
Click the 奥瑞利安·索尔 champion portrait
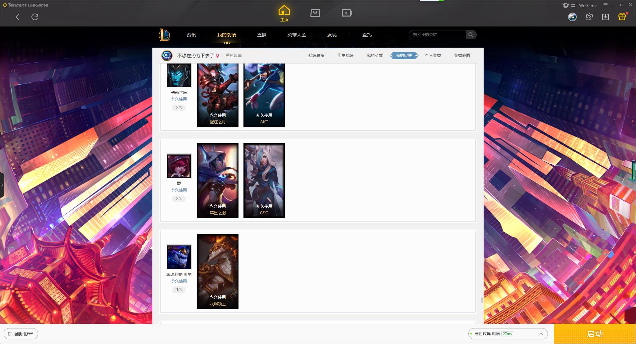click(x=179, y=257)
